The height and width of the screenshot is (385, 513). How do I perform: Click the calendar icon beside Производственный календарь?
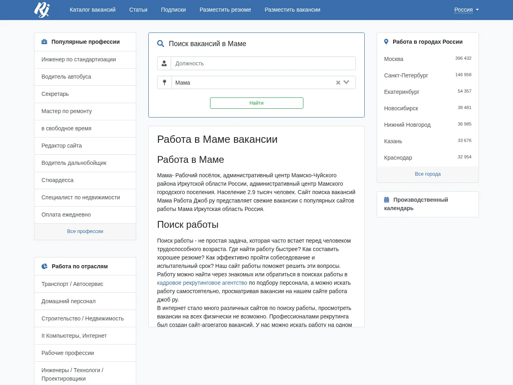coord(387,200)
